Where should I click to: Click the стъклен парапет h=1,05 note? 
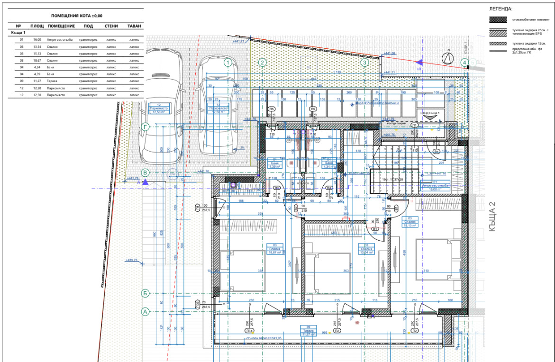pos(264,338)
